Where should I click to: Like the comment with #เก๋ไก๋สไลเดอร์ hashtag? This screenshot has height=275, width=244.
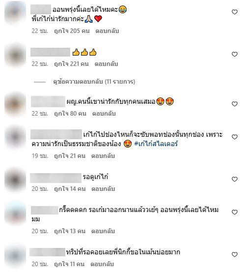[234, 137]
